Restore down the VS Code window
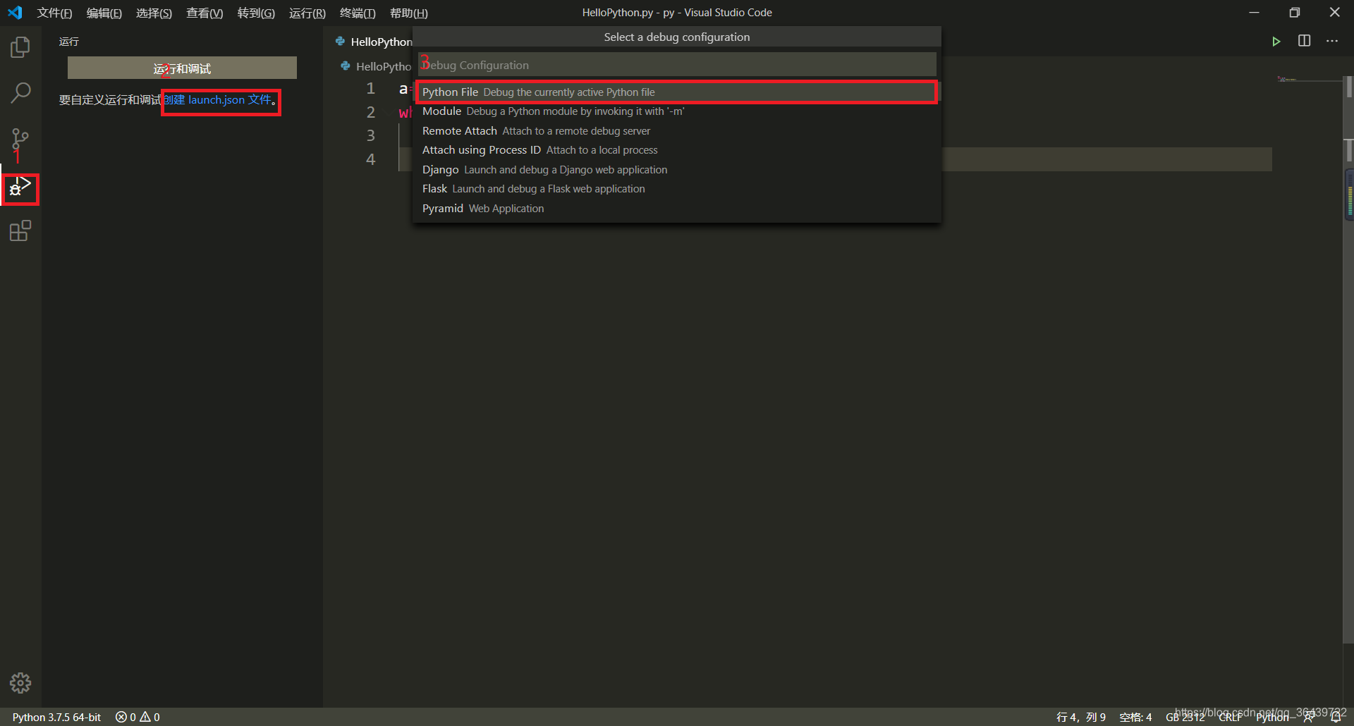1354x726 pixels. 1294,13
